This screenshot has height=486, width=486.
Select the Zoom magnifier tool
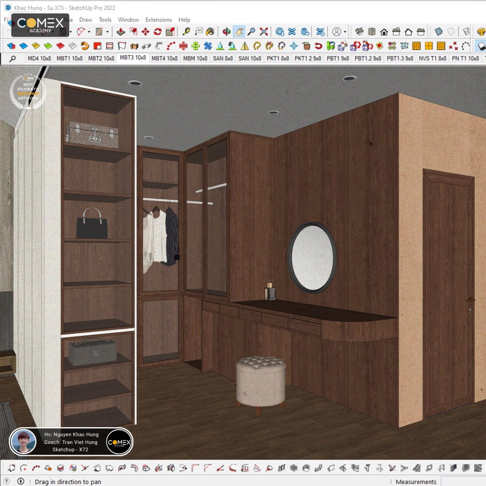251,32
